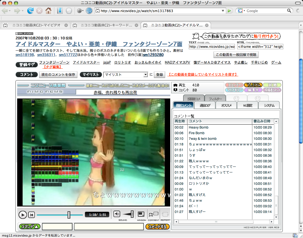This screenshot has width=303, height=238.
Task: Submit with the コメントする button
Action: pos(158,226)
